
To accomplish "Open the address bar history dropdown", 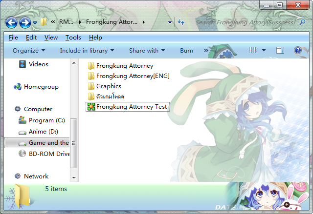I will point(170,22).
